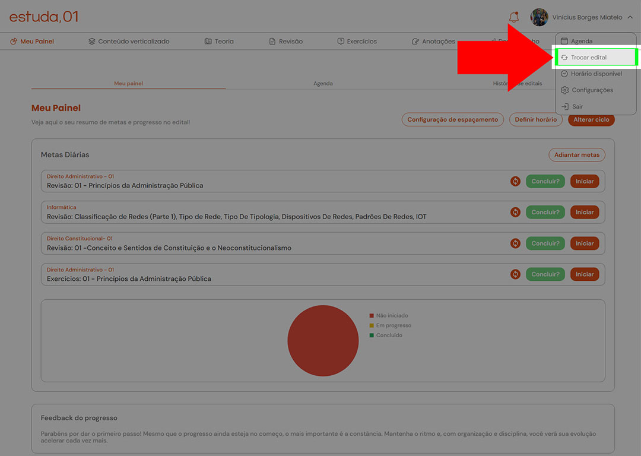Viewport: 641px width, 456px height.
Task: Refresh icon for Direito Administrativo revisão goal
Action: click(515, 181)
